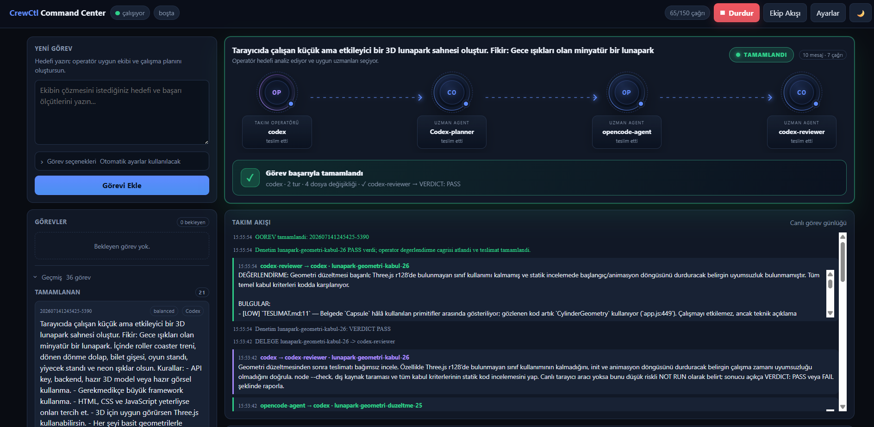Screen dimensions: 874x427
Task: Click the codex OP operator avatar
Action: pos(277,92)
